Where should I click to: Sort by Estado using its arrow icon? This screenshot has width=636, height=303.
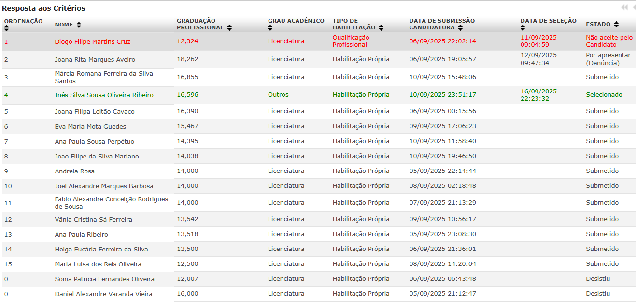click(616, 25)
